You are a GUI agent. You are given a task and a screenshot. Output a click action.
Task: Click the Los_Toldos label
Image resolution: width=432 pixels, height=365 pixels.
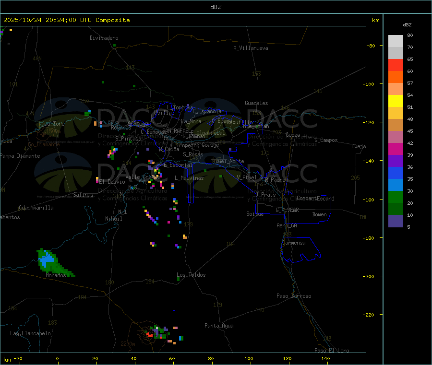(191, 275)
